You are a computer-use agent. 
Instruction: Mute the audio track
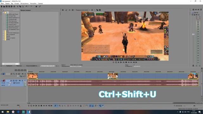[20, 81]
